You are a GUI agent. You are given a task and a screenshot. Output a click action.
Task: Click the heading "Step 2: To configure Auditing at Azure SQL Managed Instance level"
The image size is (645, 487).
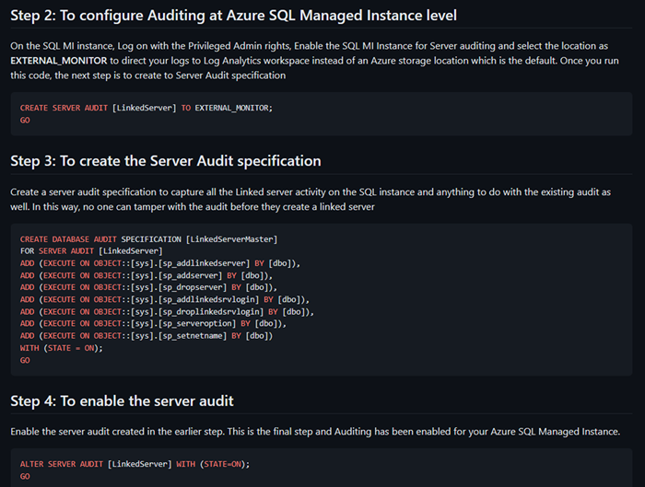pyautogui.click(x=233, y=16)
